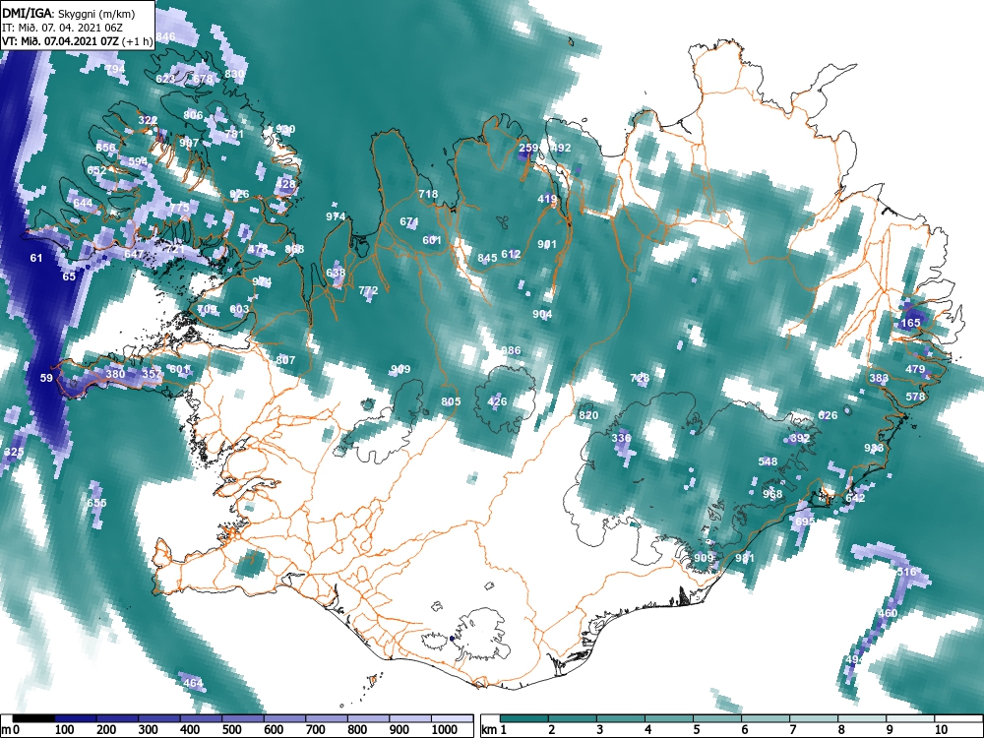Click the visibility value 830 on the map
Image resolution: width=984 pixels, height=738 pixels.
[x=234, y=74]
